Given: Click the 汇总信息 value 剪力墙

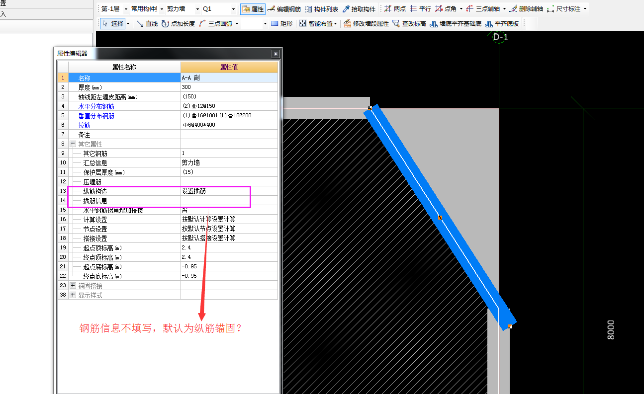Looking at the screenshot, I should 229,162.
